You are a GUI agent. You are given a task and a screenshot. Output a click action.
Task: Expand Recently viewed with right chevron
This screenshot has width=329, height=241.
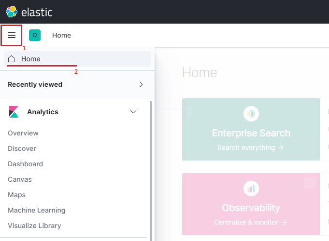141,84
